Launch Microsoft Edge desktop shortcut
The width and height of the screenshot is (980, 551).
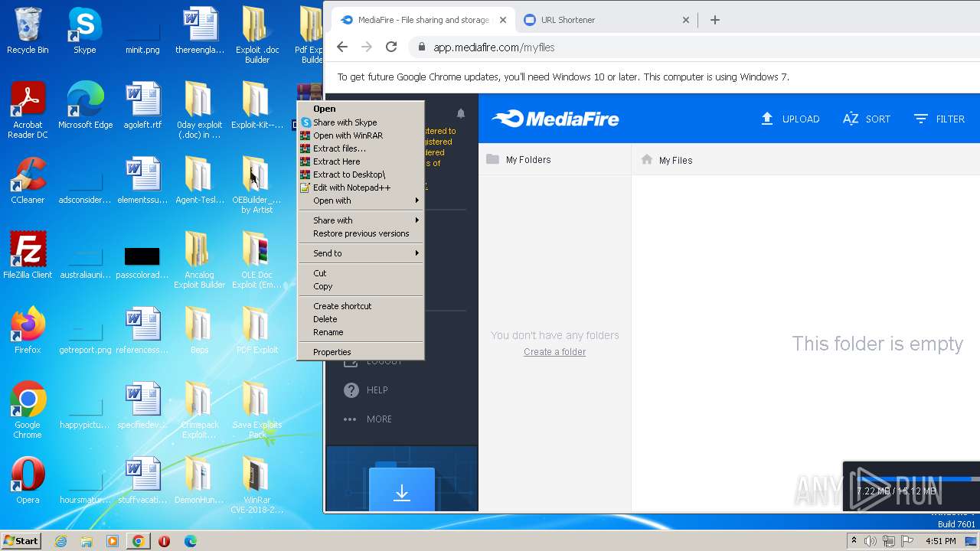85,106
